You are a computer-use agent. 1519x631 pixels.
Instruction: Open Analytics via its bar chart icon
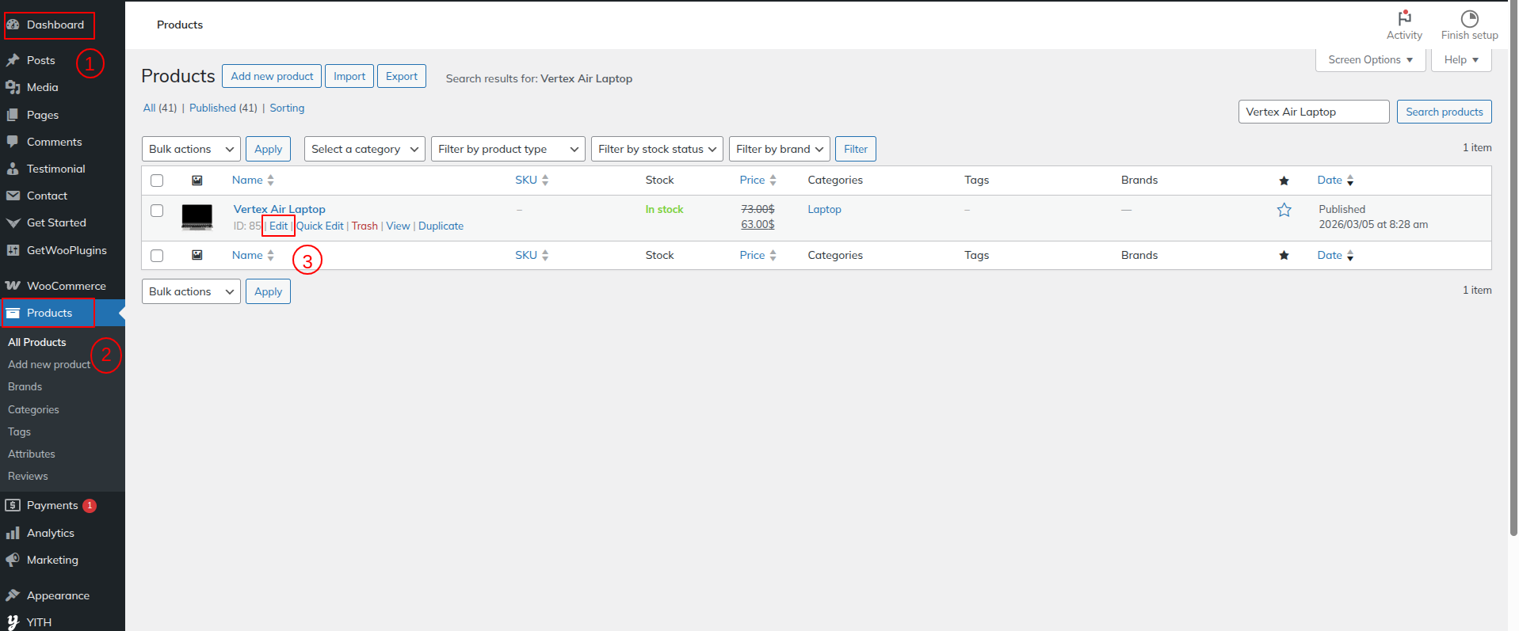(x=13, y=533)
